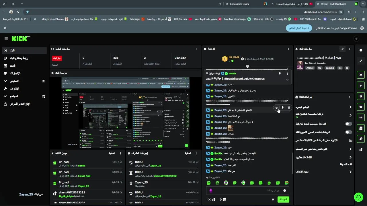Open the slow mode (الوضع البطيء) settings
The height and width of the screenshot is (206, 367).
(x=350, y=107)
